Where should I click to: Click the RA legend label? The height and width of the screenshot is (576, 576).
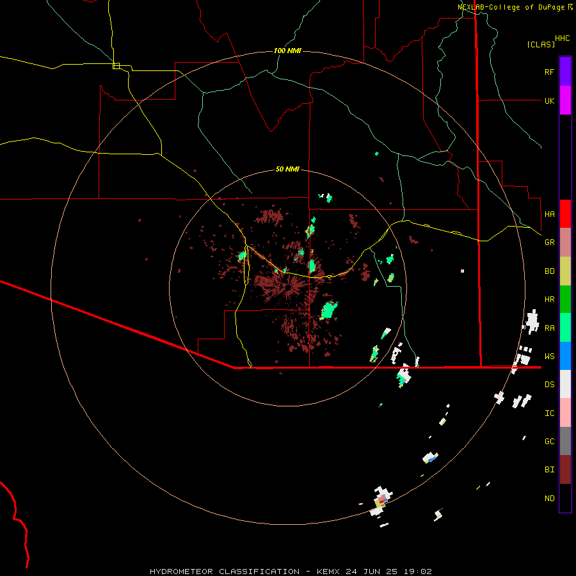pyautogui.click(x=549, y=328)
